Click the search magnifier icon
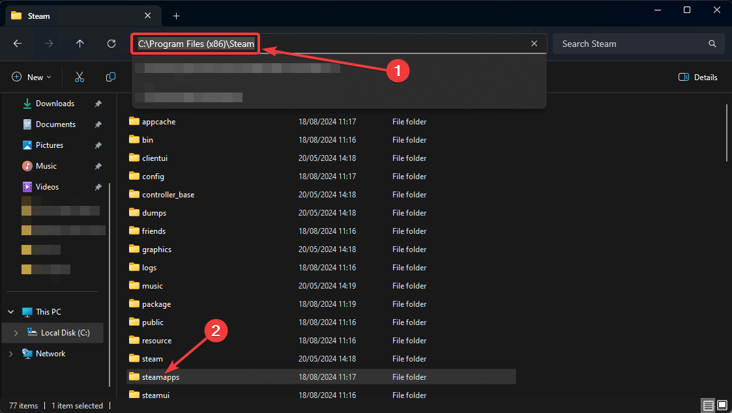This screenshot has width=732, height=413. point(712,44)
